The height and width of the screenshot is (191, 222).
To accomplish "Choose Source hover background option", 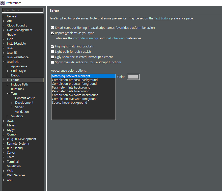I will 84,103.
